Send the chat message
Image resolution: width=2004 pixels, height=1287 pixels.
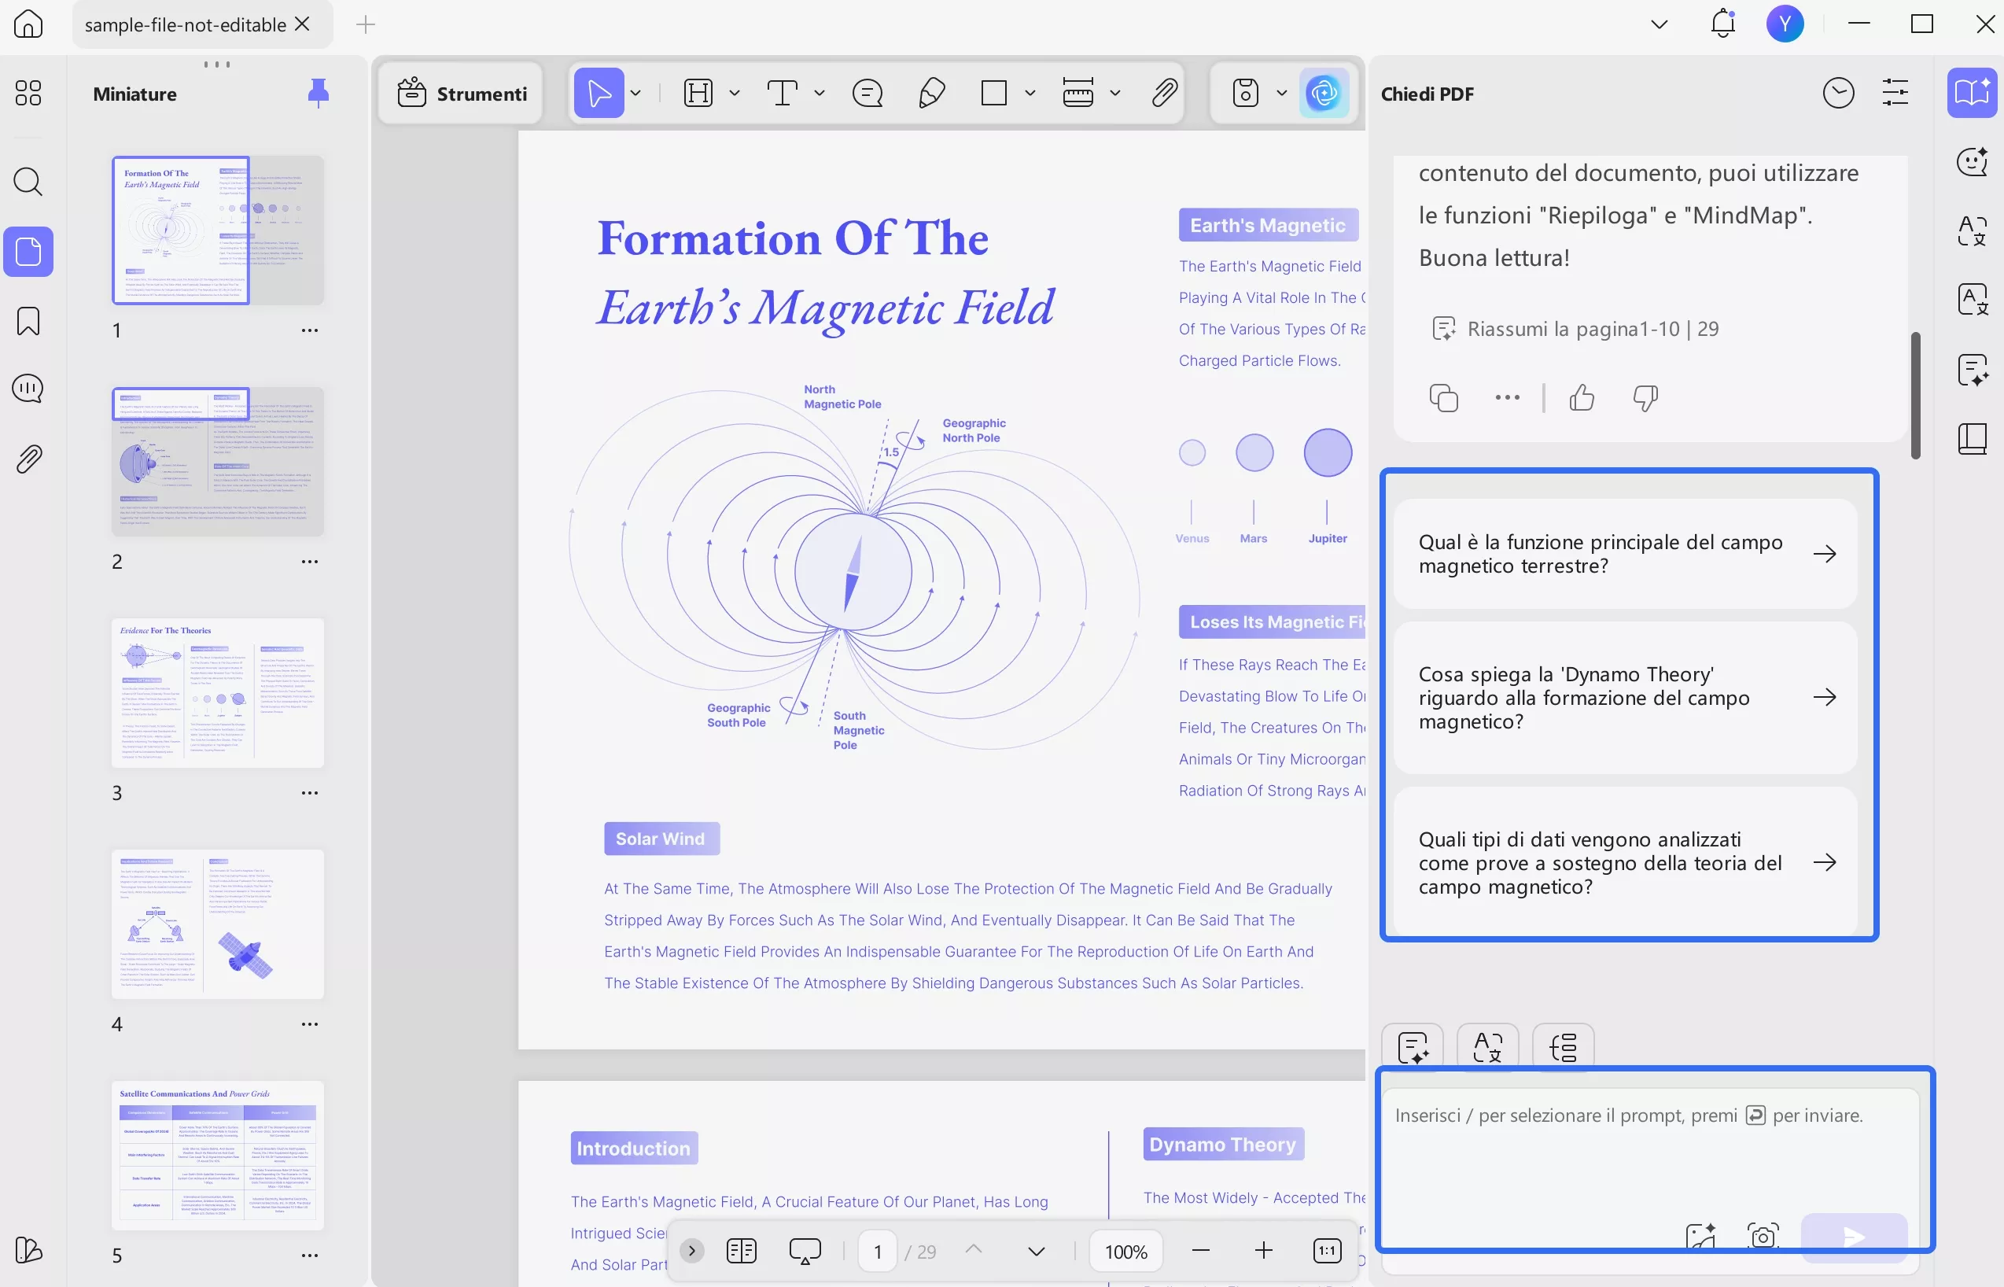click(x=1854, y=1236)
